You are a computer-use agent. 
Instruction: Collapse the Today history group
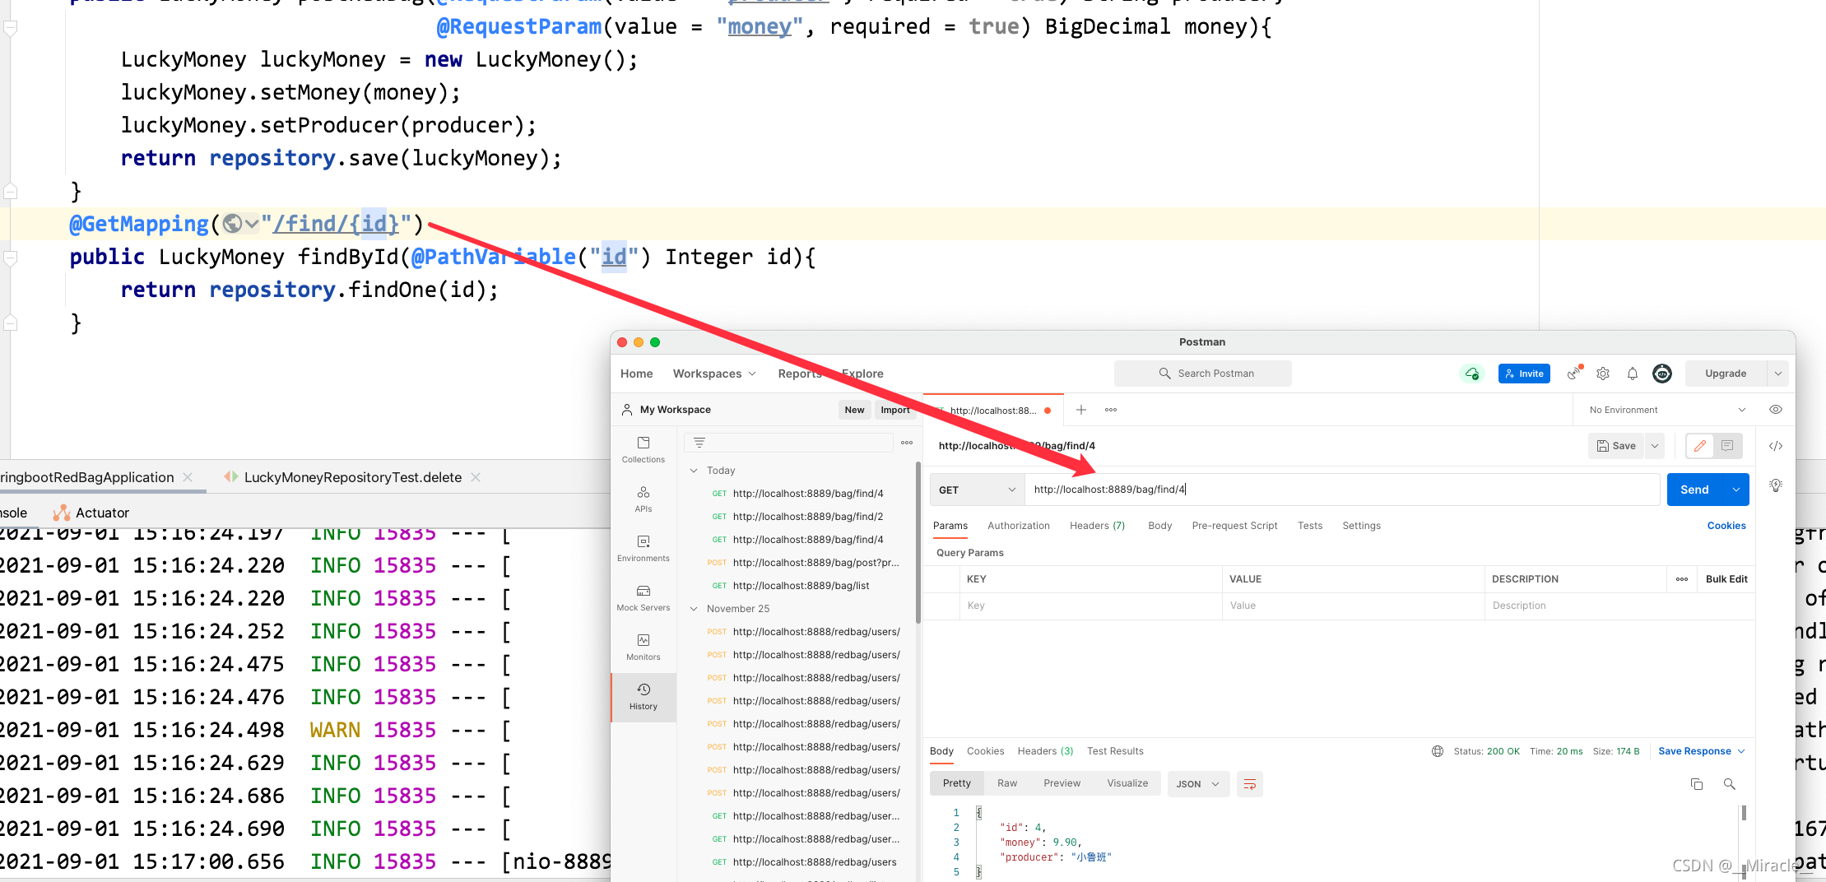(694, 471)
